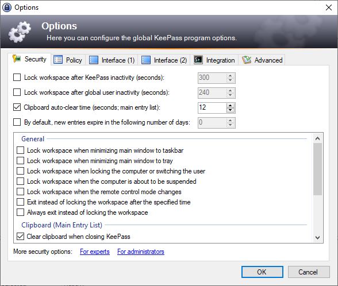338x286 pixels.
Task: Confirm options with OK button
Action: tap(262, 272)
